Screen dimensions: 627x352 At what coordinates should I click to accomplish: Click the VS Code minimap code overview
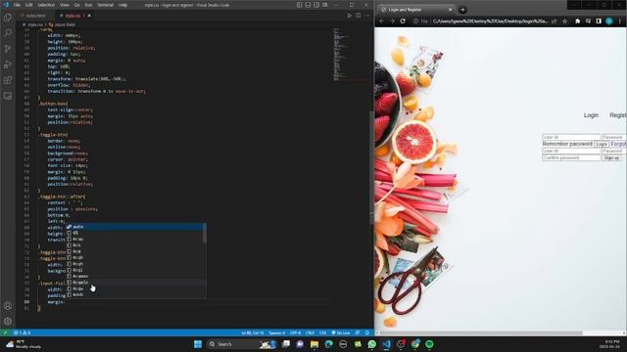point(341,55)
